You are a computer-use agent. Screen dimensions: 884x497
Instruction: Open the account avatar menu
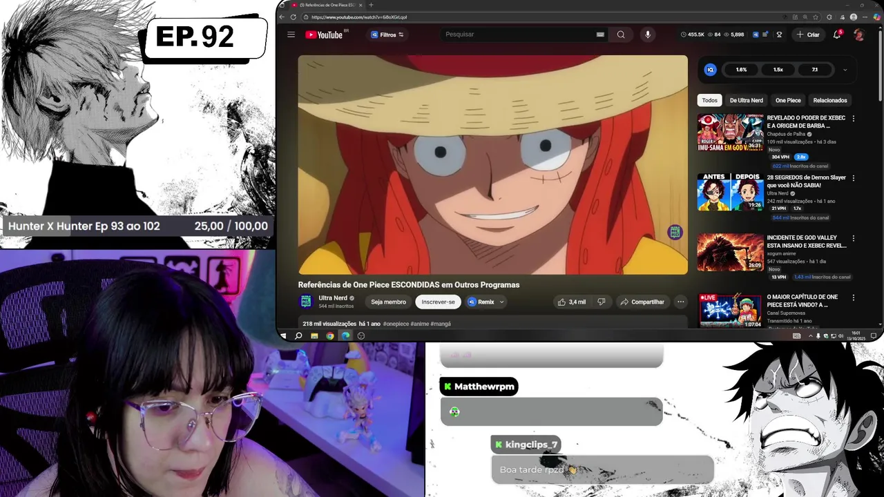[x=858, y=35]
